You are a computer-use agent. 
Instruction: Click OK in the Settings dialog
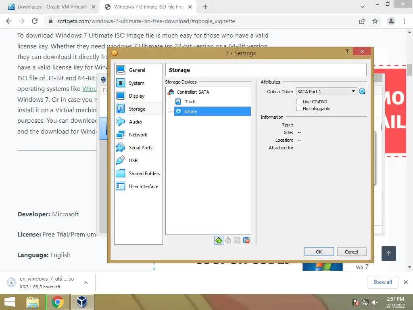tap(319, 252)
